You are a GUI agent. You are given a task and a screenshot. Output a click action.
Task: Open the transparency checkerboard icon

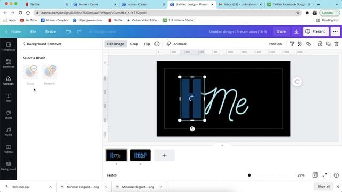[300, 44]
